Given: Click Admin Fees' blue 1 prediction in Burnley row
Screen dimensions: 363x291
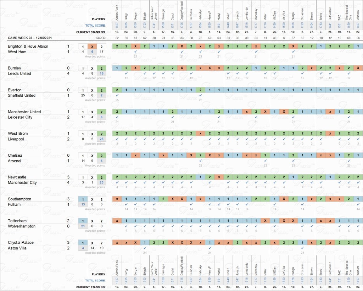Looking at the screenshot, I should 117,68.
